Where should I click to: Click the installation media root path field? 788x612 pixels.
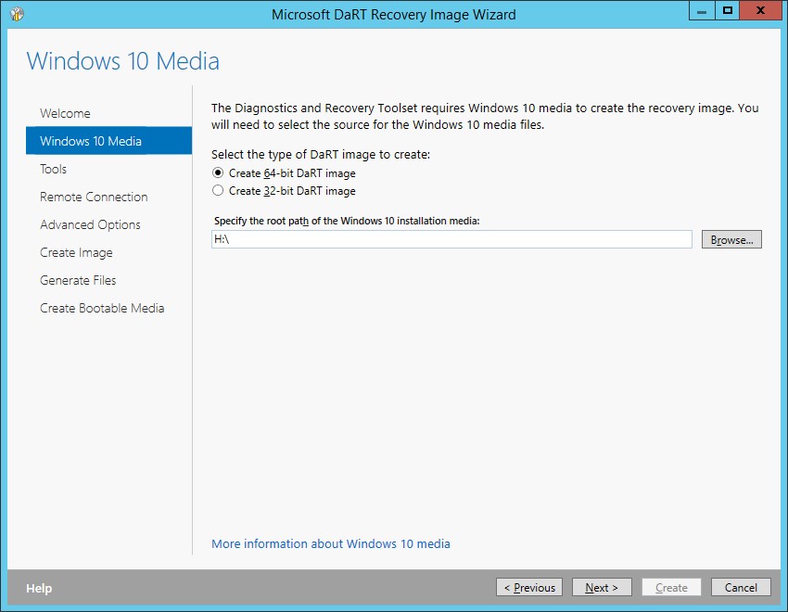(451, 240)
